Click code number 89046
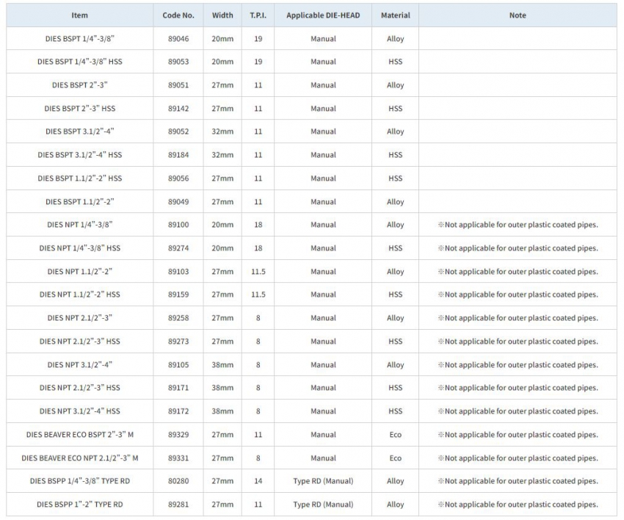The width and height of the screenshot is (624, 520). [x=178, y=39]
